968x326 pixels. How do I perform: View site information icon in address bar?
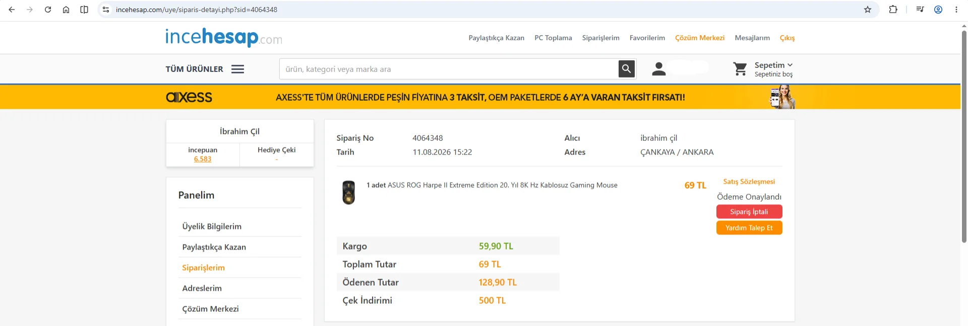105,10
